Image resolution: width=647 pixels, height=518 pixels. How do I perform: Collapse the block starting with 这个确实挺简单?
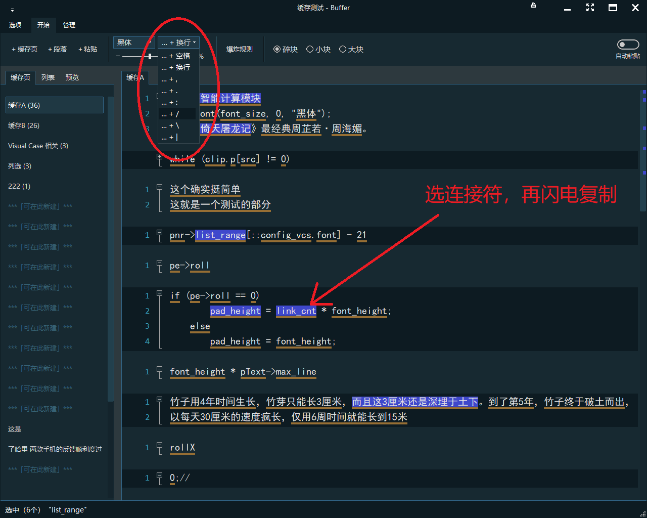click(x=160, y=187)
